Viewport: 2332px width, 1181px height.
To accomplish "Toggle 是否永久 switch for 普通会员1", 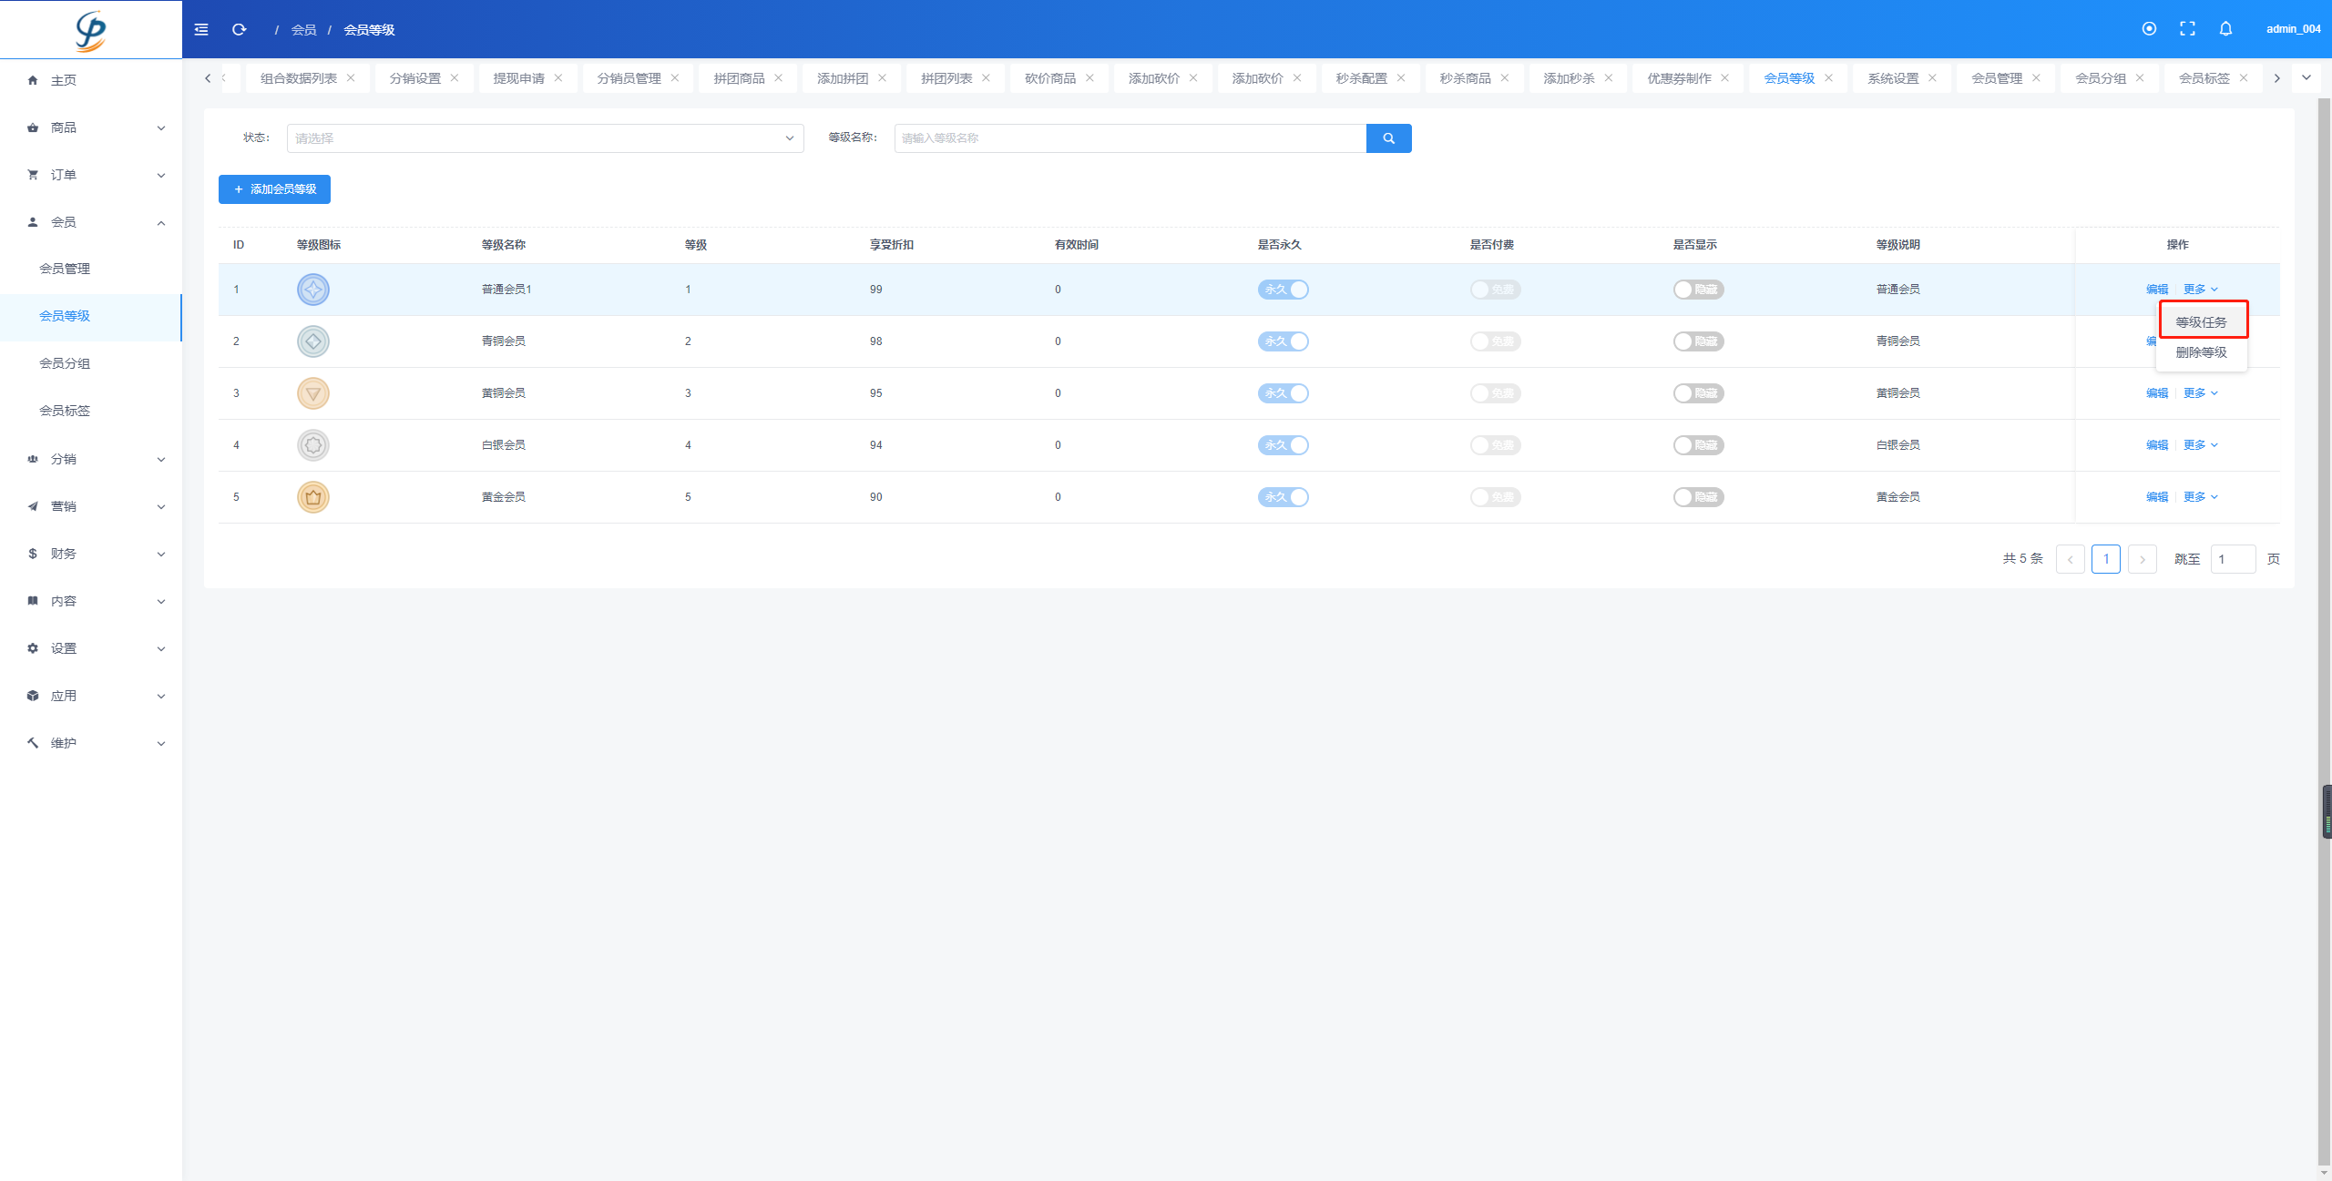I will coord(1283,290).
